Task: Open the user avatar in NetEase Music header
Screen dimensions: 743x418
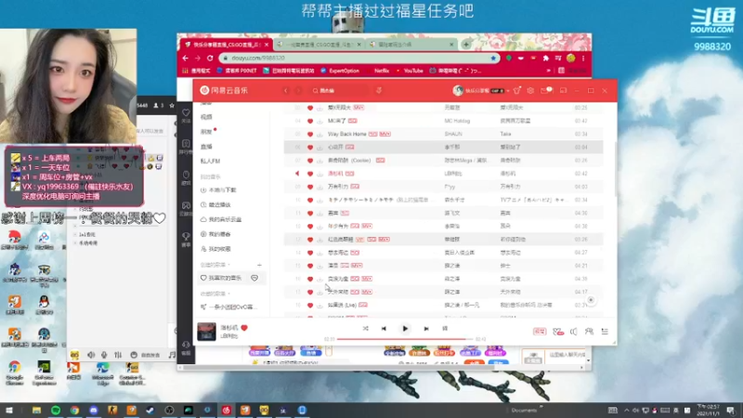Action: 458,90
